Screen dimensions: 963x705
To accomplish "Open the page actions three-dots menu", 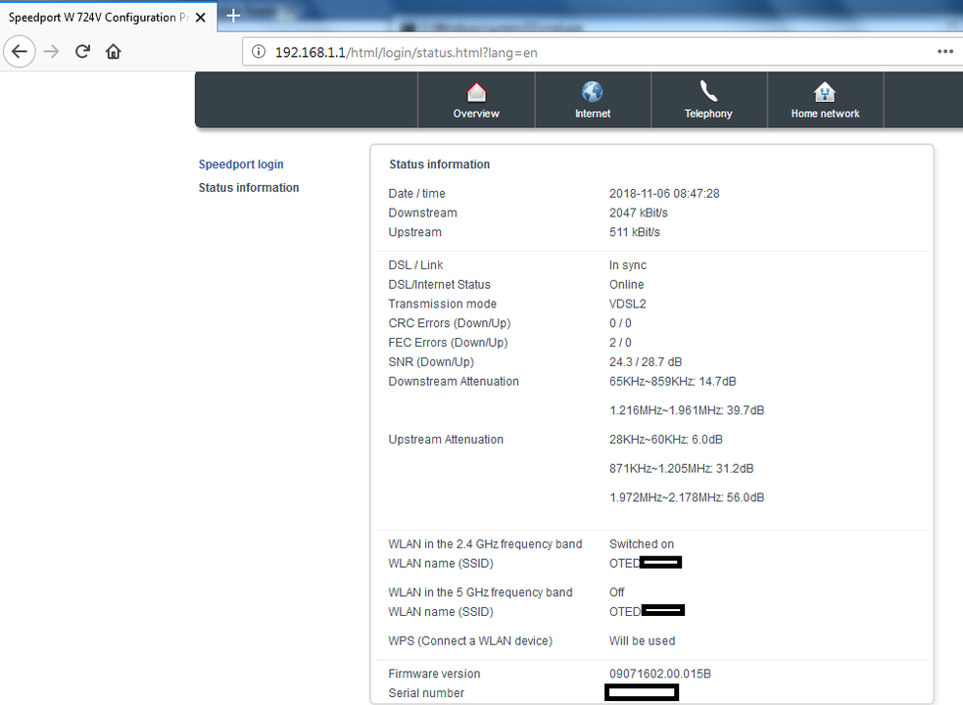I will point(945,52).
